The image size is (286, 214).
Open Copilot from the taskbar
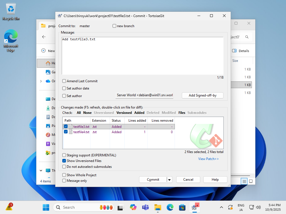(x=133, y=207)
